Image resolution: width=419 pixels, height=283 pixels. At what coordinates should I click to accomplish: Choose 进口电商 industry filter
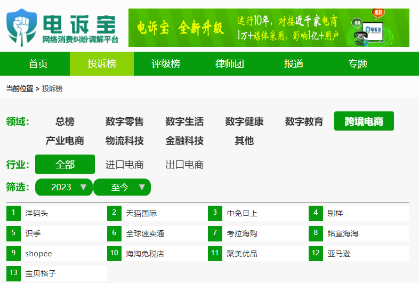(125, 165)
